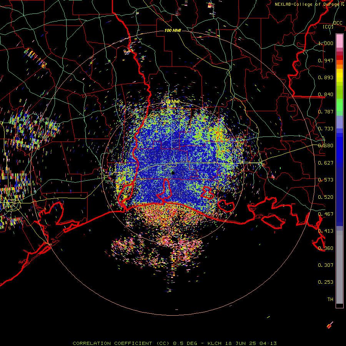Click the 100 NMI range ring label
Image resolution: width=346 pixels, height=346 pixels.
[x=173, y=30]
